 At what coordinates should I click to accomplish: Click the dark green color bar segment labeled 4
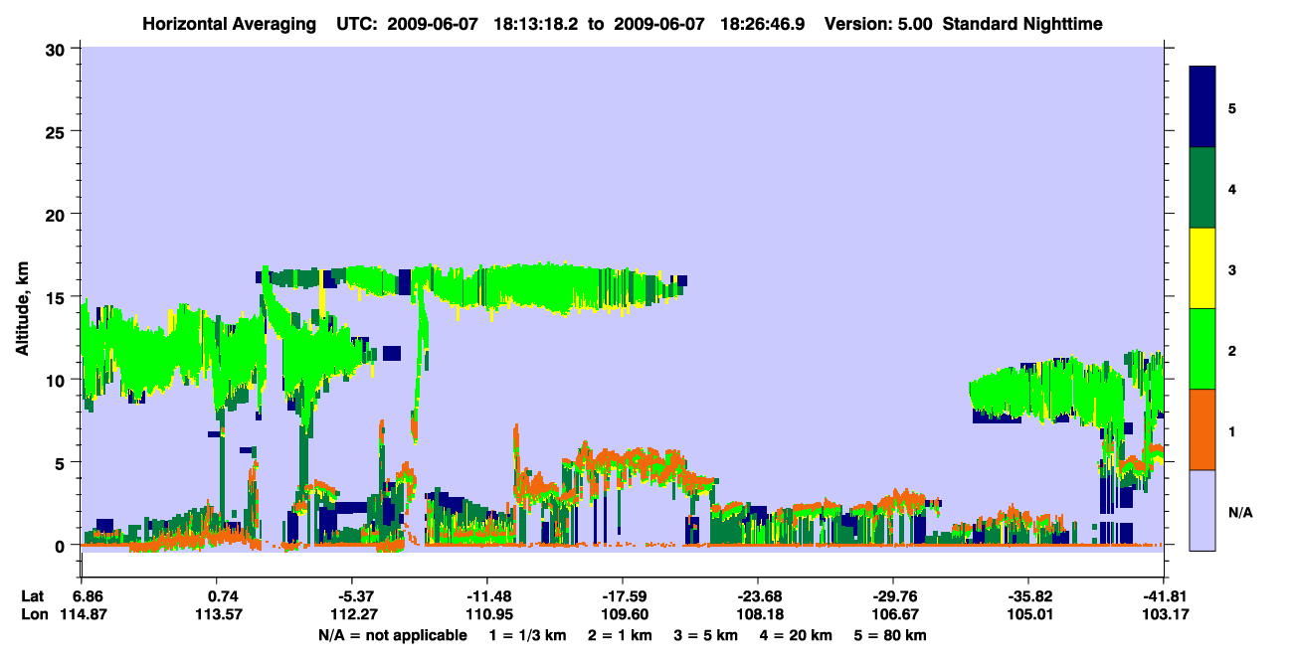(x=1202, y=188)
